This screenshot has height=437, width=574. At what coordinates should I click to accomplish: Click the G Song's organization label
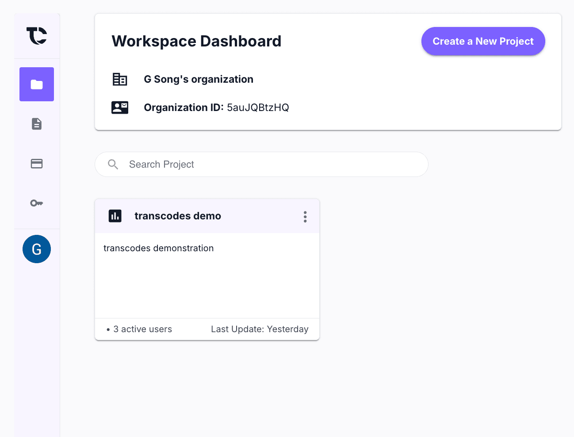(x=198, y=79)
